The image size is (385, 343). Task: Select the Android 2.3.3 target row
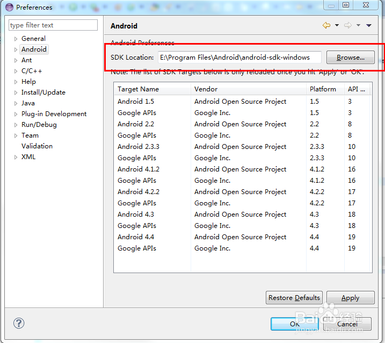pyautogui.click(x=242, y=147)
